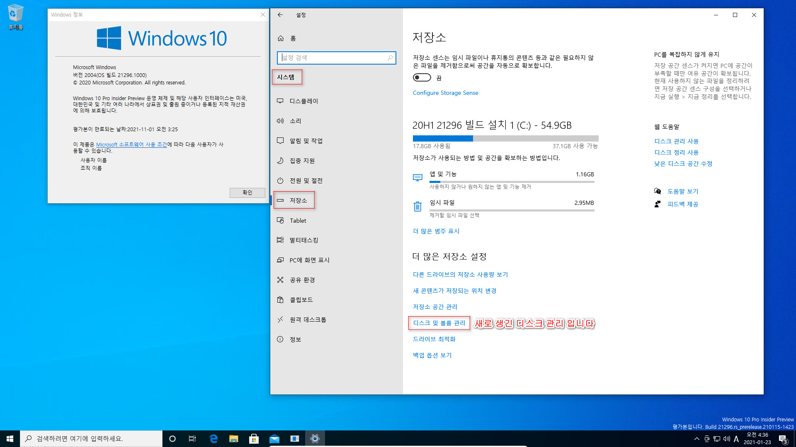796x447 pixels.
Task: Click the 집중 지원 icon in sidebar
Action: [280, 161]
